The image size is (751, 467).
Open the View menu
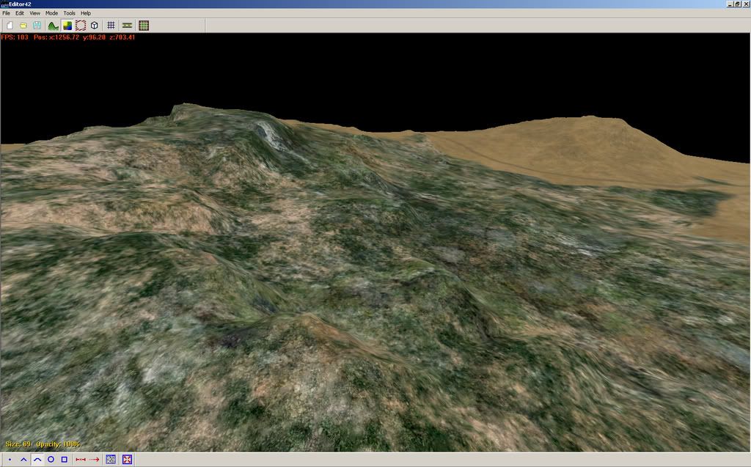tap(34, 13)
